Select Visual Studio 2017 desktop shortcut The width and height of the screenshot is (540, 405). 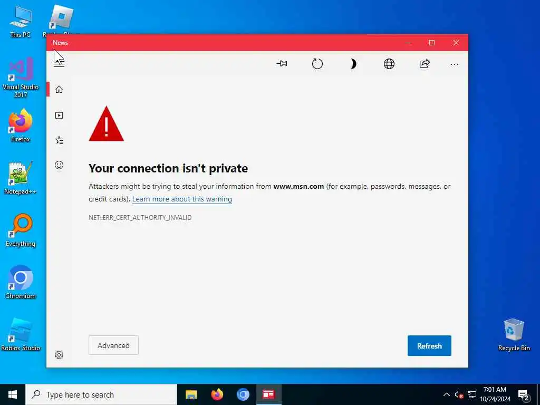tap(21, 77)
